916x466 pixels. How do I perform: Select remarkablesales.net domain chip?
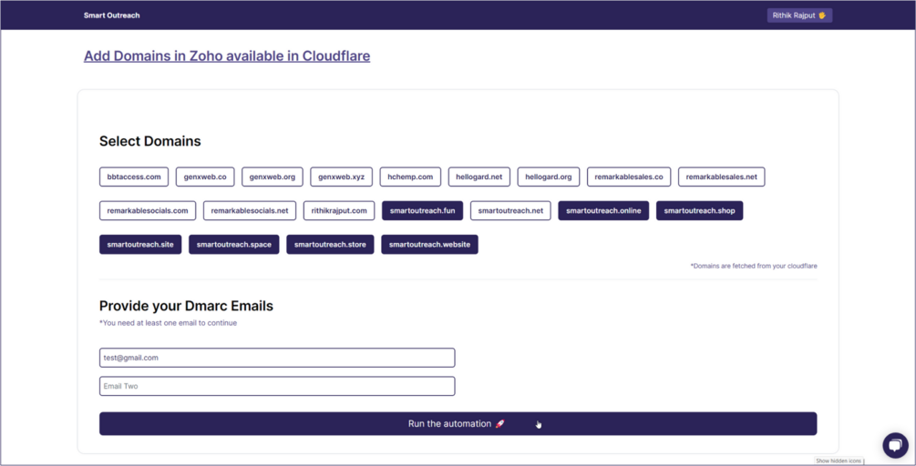pyautogui.click(x=722, y=177)
